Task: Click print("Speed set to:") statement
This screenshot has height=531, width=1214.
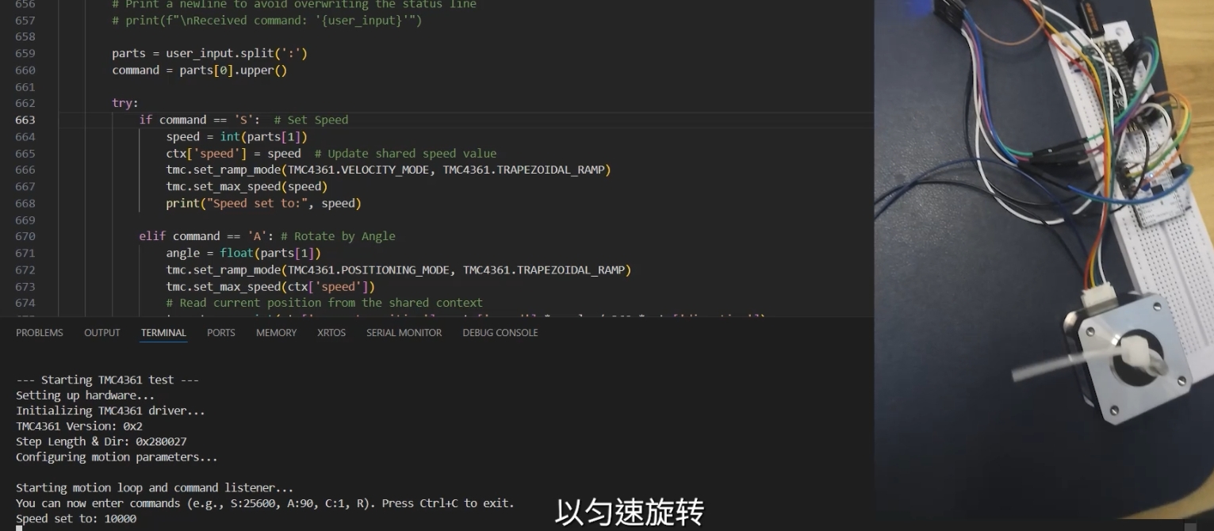Action: point(263,203)
